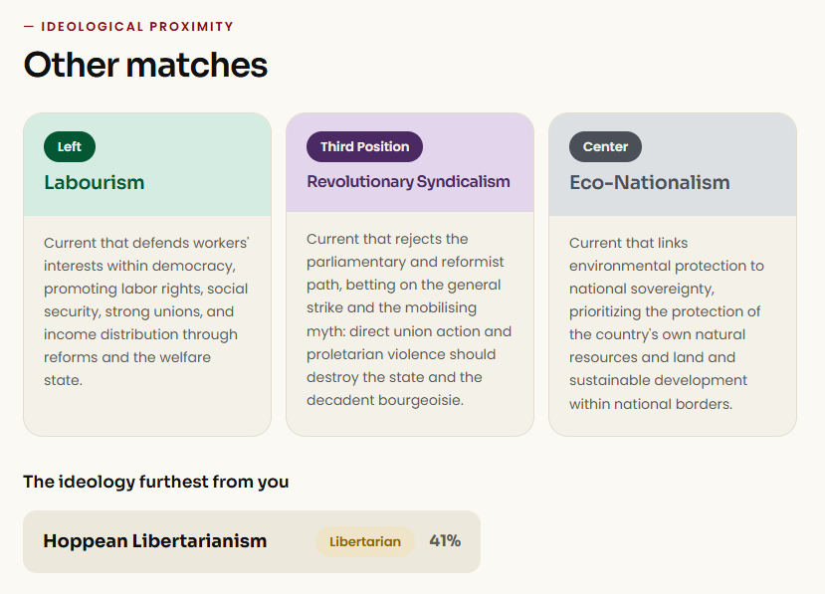Click the Center category badge
Image resolution: width=825 pixels, height=594 pixels.
pyautogui.click(x=606, y=147)
